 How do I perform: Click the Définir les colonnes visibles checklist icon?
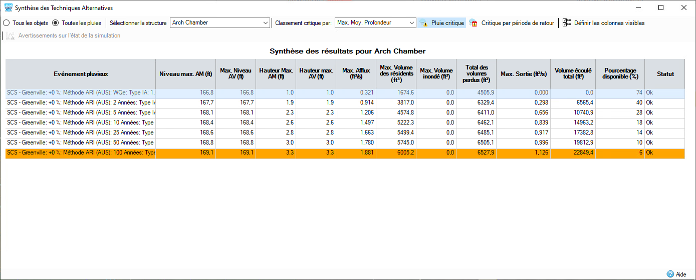[x=567, y=22]
